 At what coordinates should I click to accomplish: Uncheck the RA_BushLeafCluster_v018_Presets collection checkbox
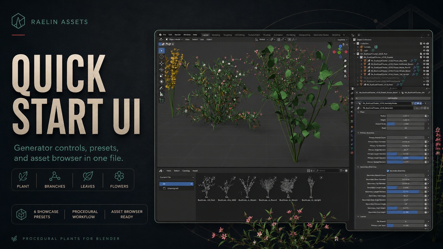(x=421, y=57)
